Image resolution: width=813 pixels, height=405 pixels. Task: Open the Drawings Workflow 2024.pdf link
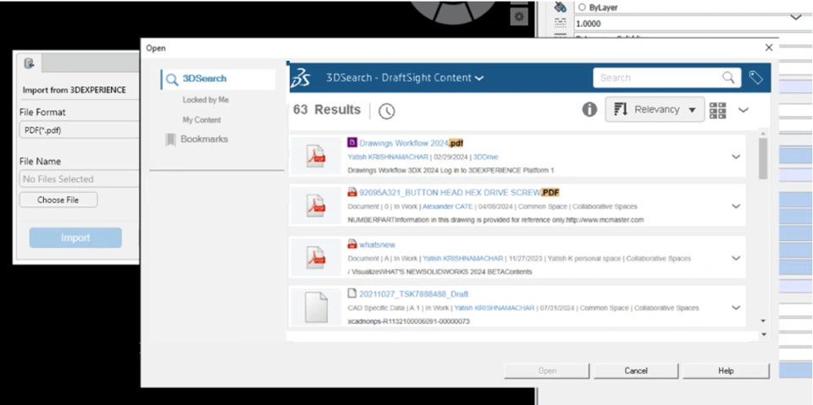412,143
